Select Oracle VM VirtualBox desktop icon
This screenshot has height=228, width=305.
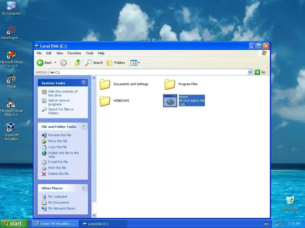(11, 132)
